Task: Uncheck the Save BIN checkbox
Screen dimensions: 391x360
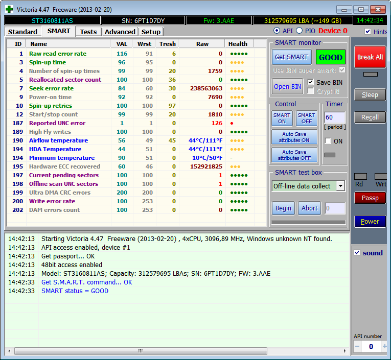Action: click(310, 82)
